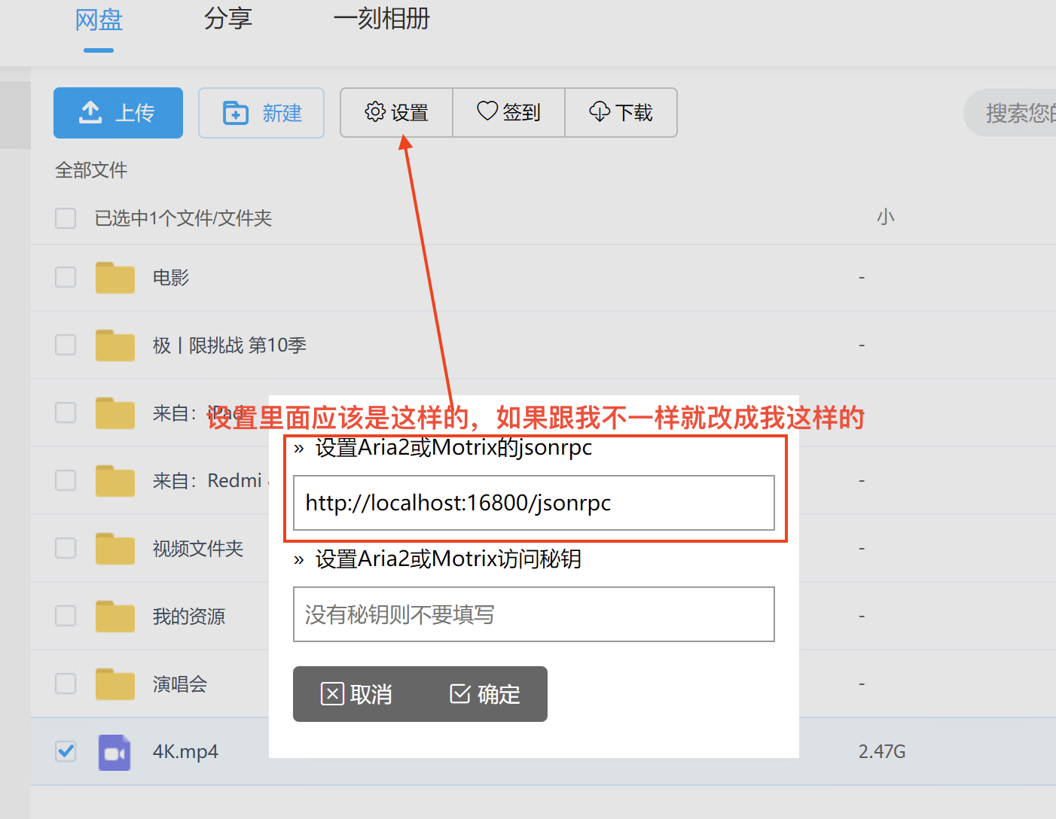This screenshot has height=819, width=1056.
Task: Switch to the 网盘 tab
Action: (x=99, y=20)
